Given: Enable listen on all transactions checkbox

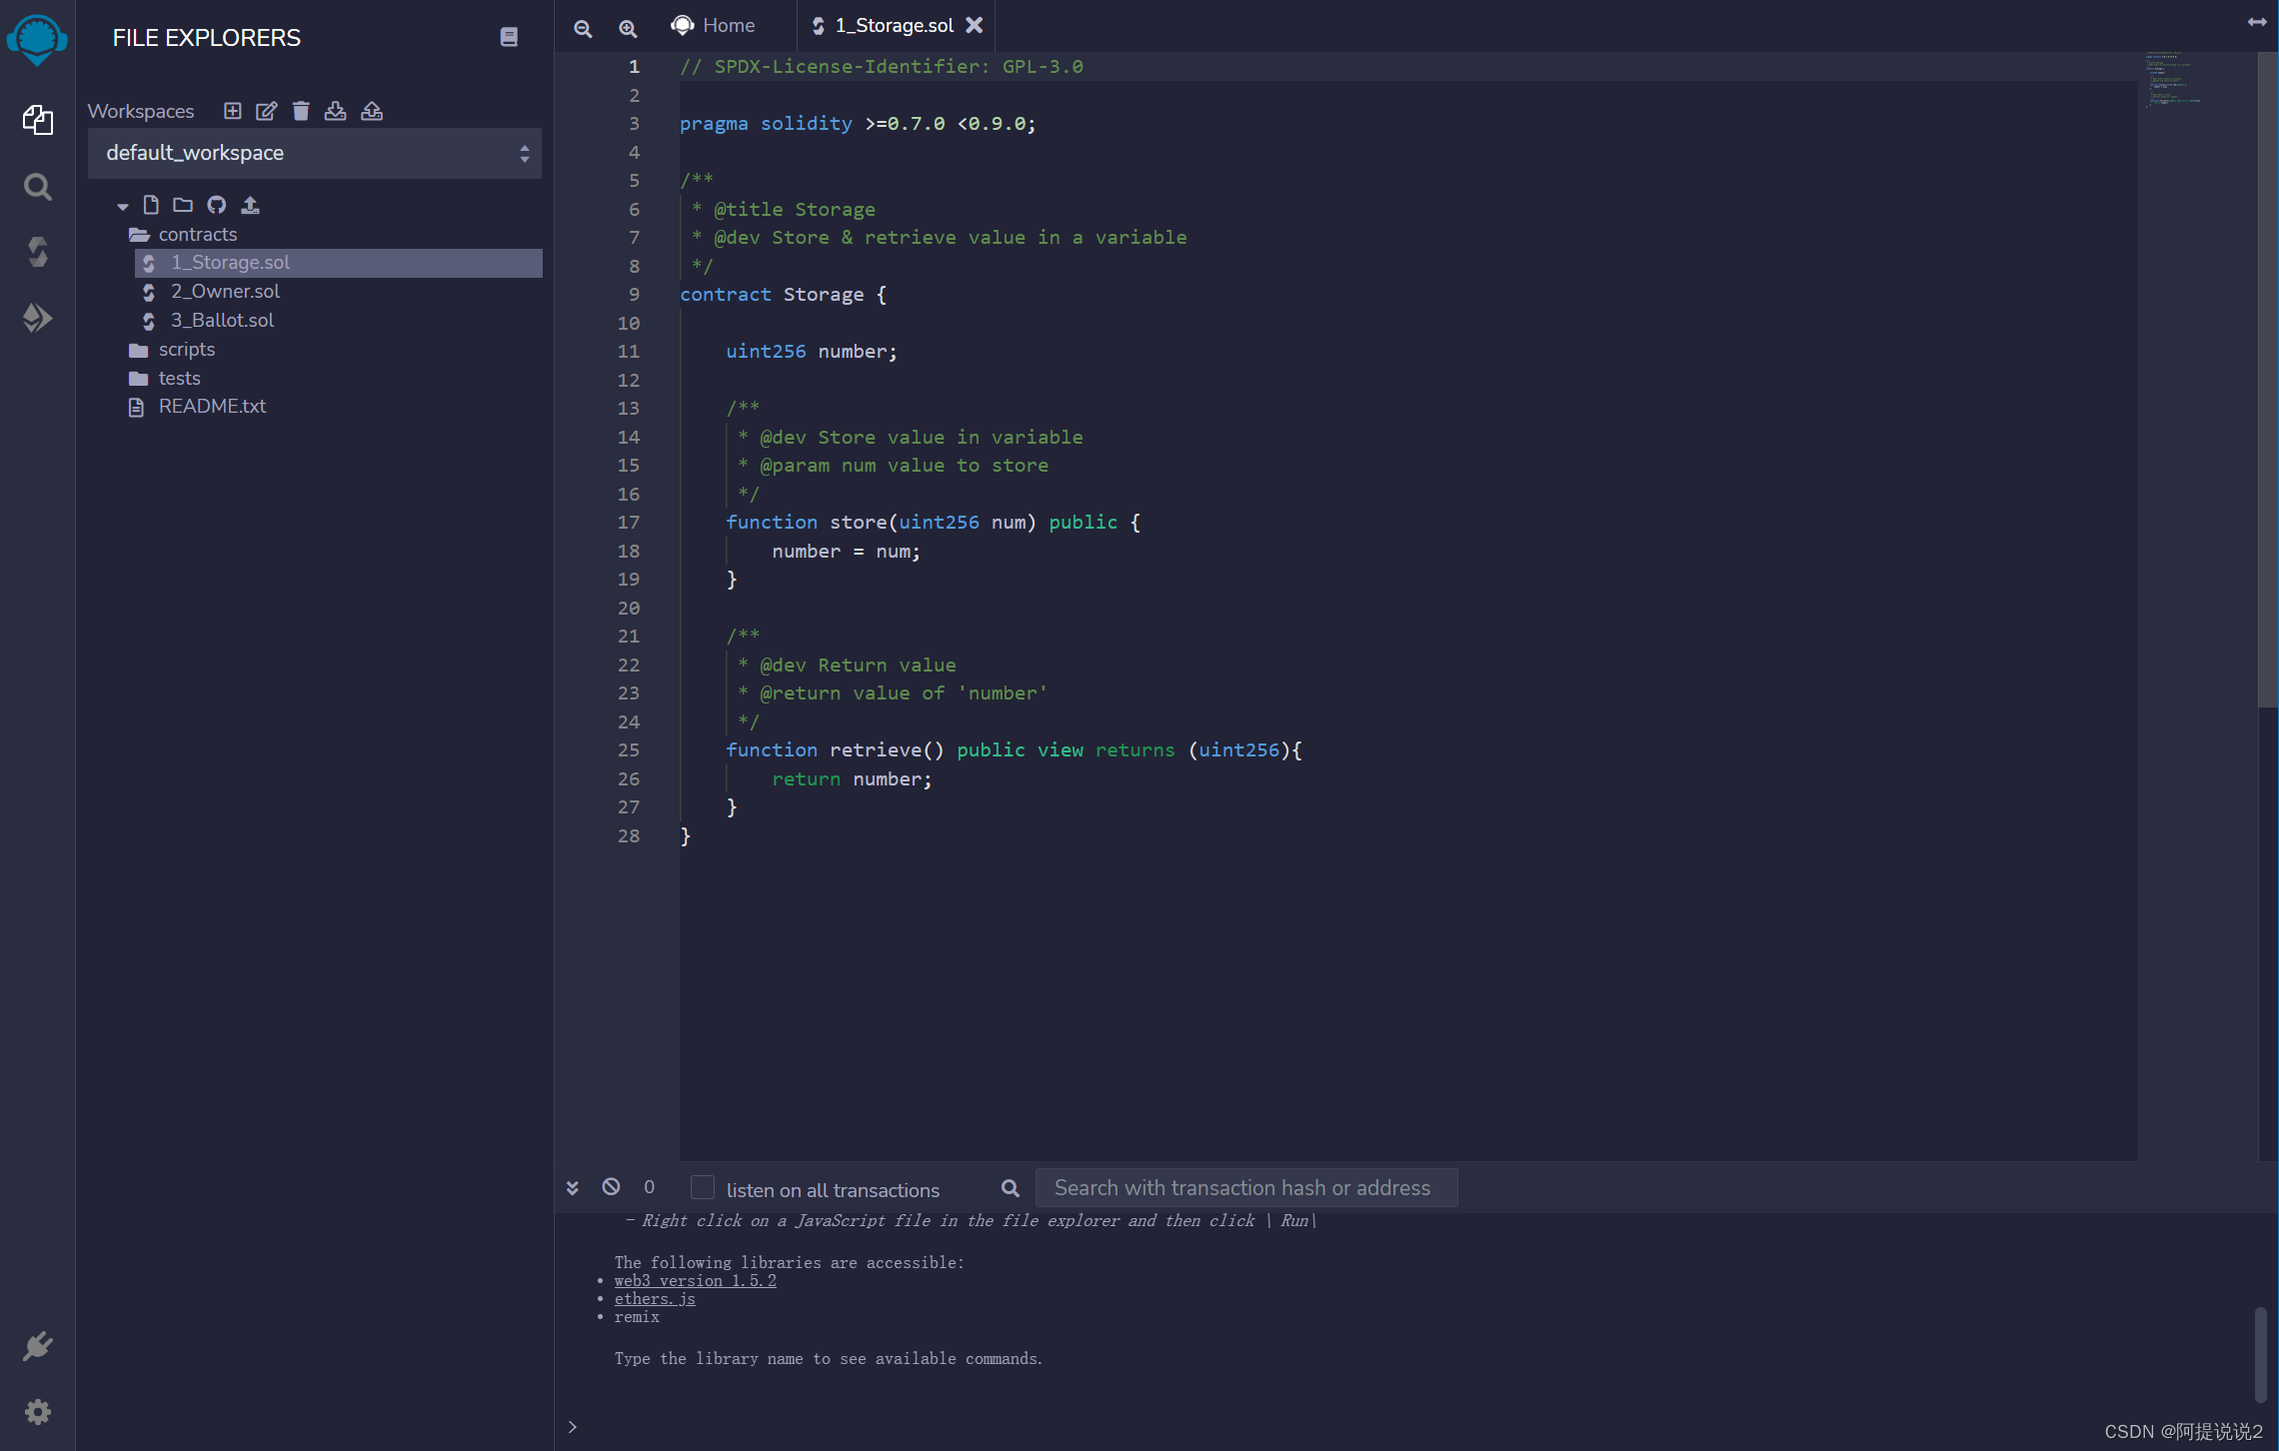Looking at the screenshot, I should (703, 1187).
